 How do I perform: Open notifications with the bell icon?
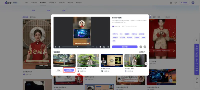[x=171, y=3]
